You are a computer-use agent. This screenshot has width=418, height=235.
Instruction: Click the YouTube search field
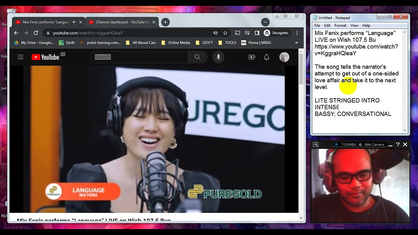coord(139,57)
